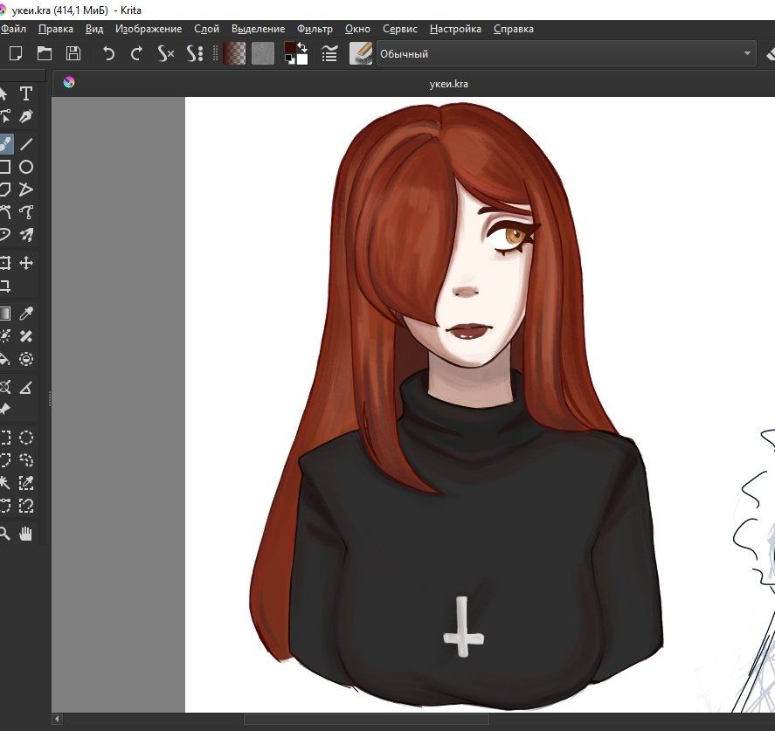Screen dimensions: 775x731
Task: Choose the Line tool
Action: [x=26, y=144]
